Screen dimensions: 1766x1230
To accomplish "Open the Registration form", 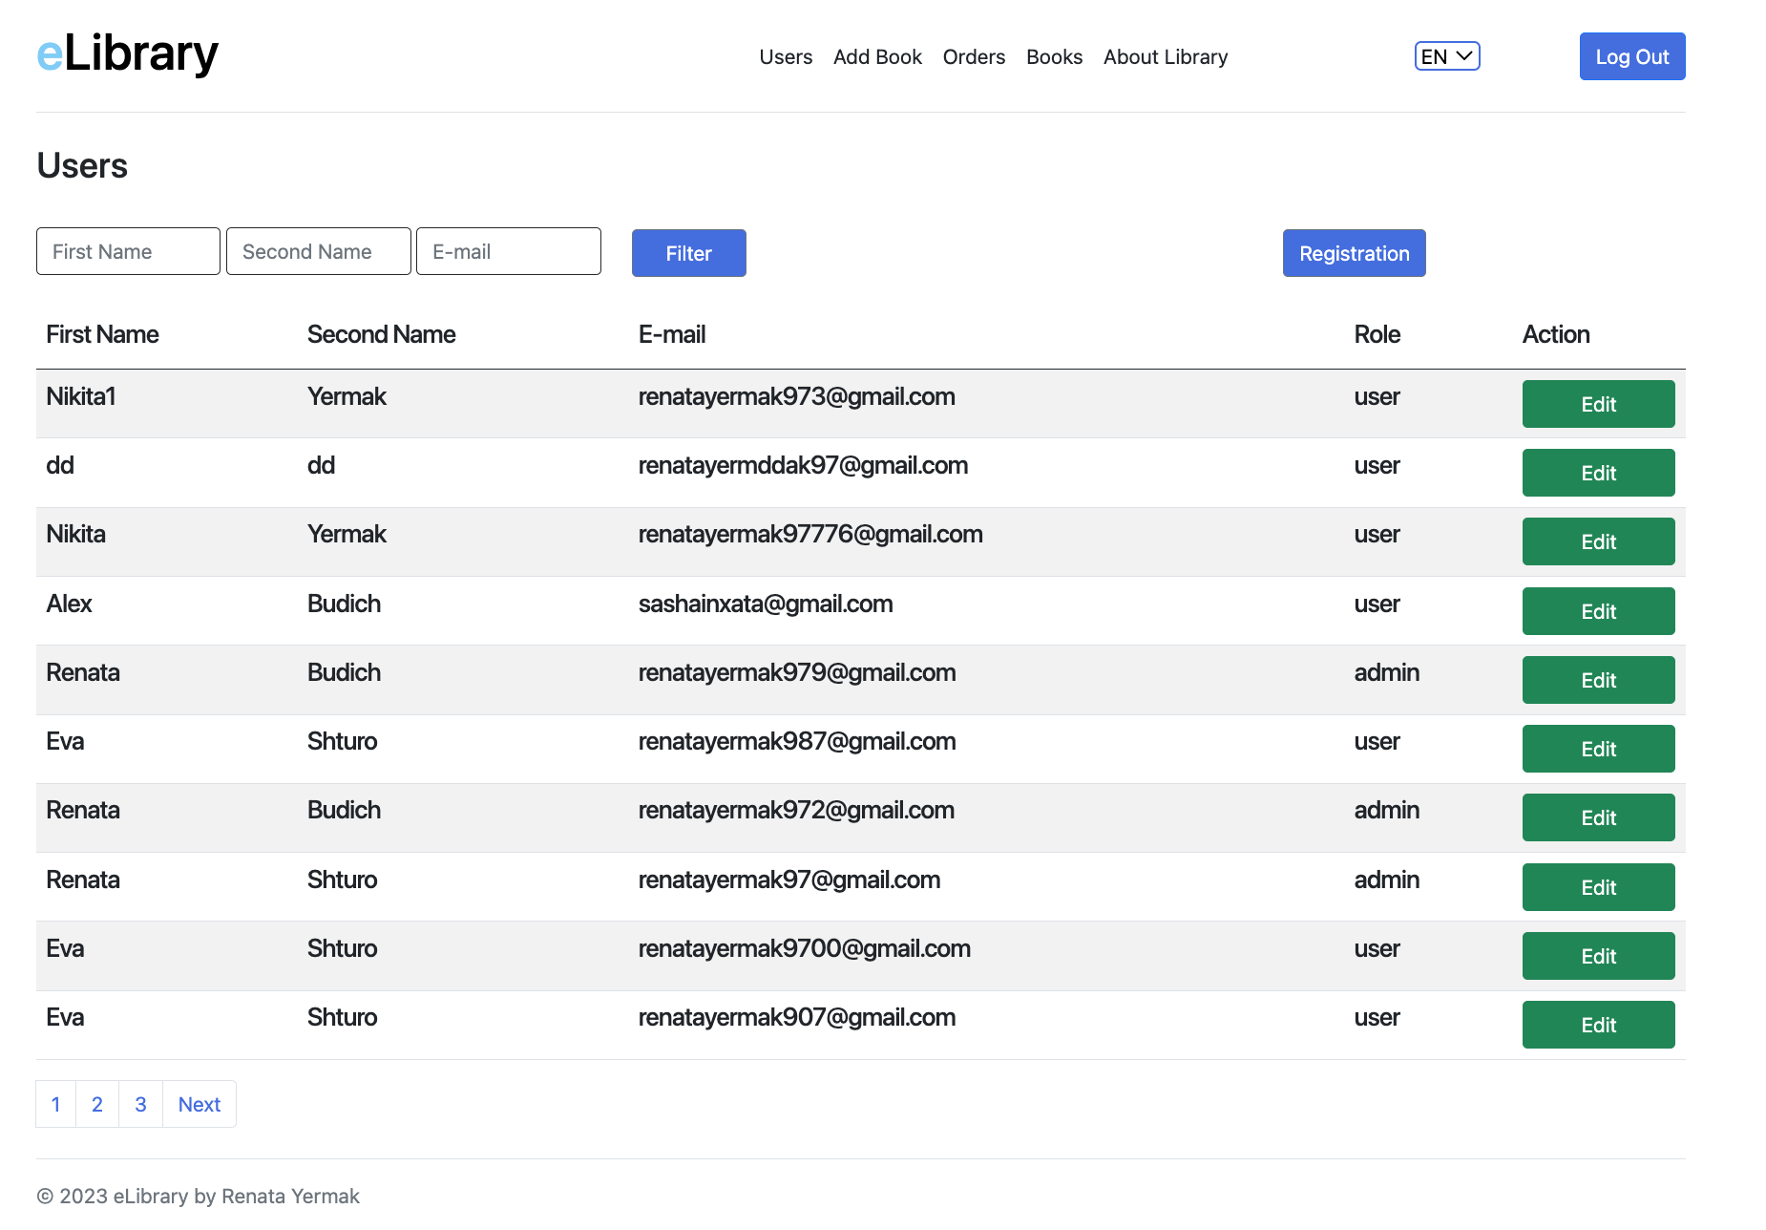I will click(1354, 253).
